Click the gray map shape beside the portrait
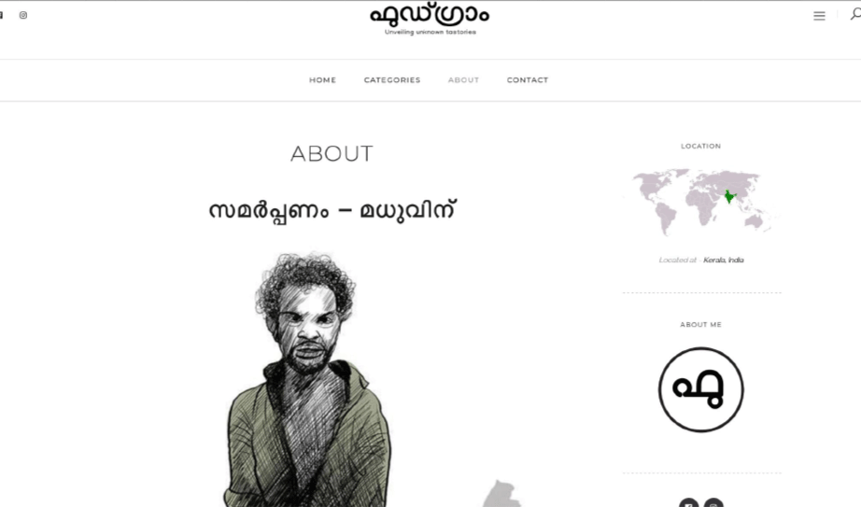The width and height of the screenshot is (861, 507). [x=502, y=493]
